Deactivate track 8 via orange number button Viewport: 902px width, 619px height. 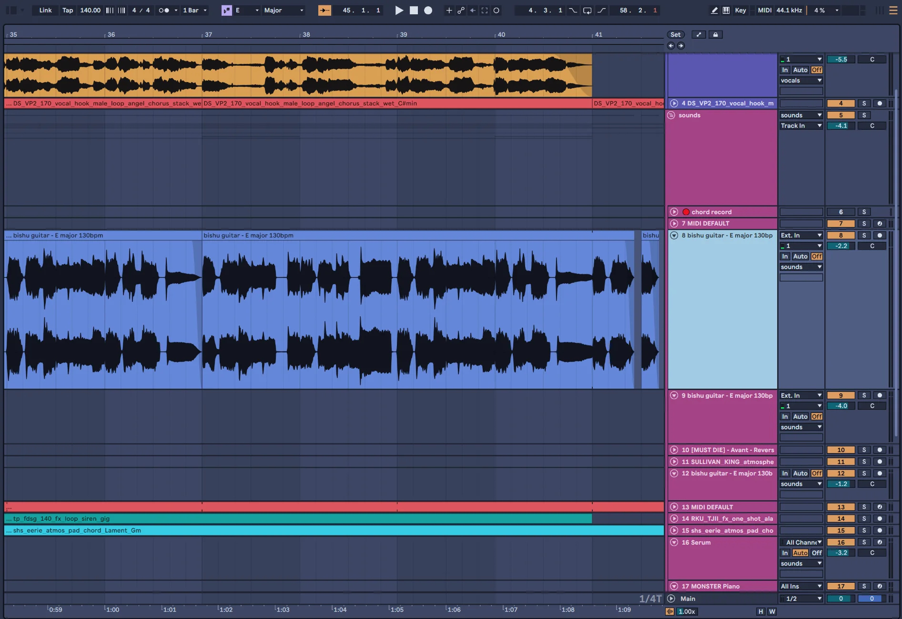[841, 235]
